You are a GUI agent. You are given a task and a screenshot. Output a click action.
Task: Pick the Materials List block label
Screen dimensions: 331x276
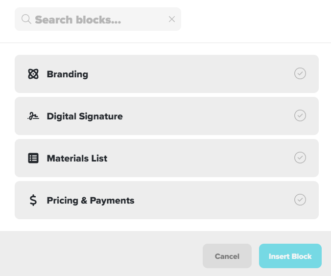77,158
